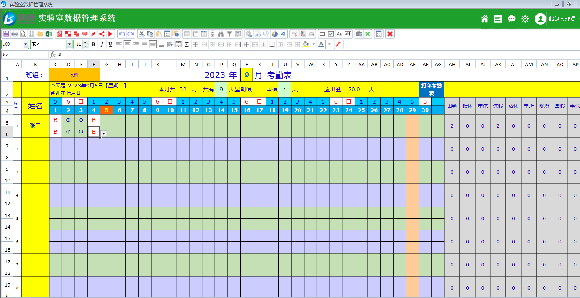Undo the last action
580x298 pixels.
click(122, 34)
